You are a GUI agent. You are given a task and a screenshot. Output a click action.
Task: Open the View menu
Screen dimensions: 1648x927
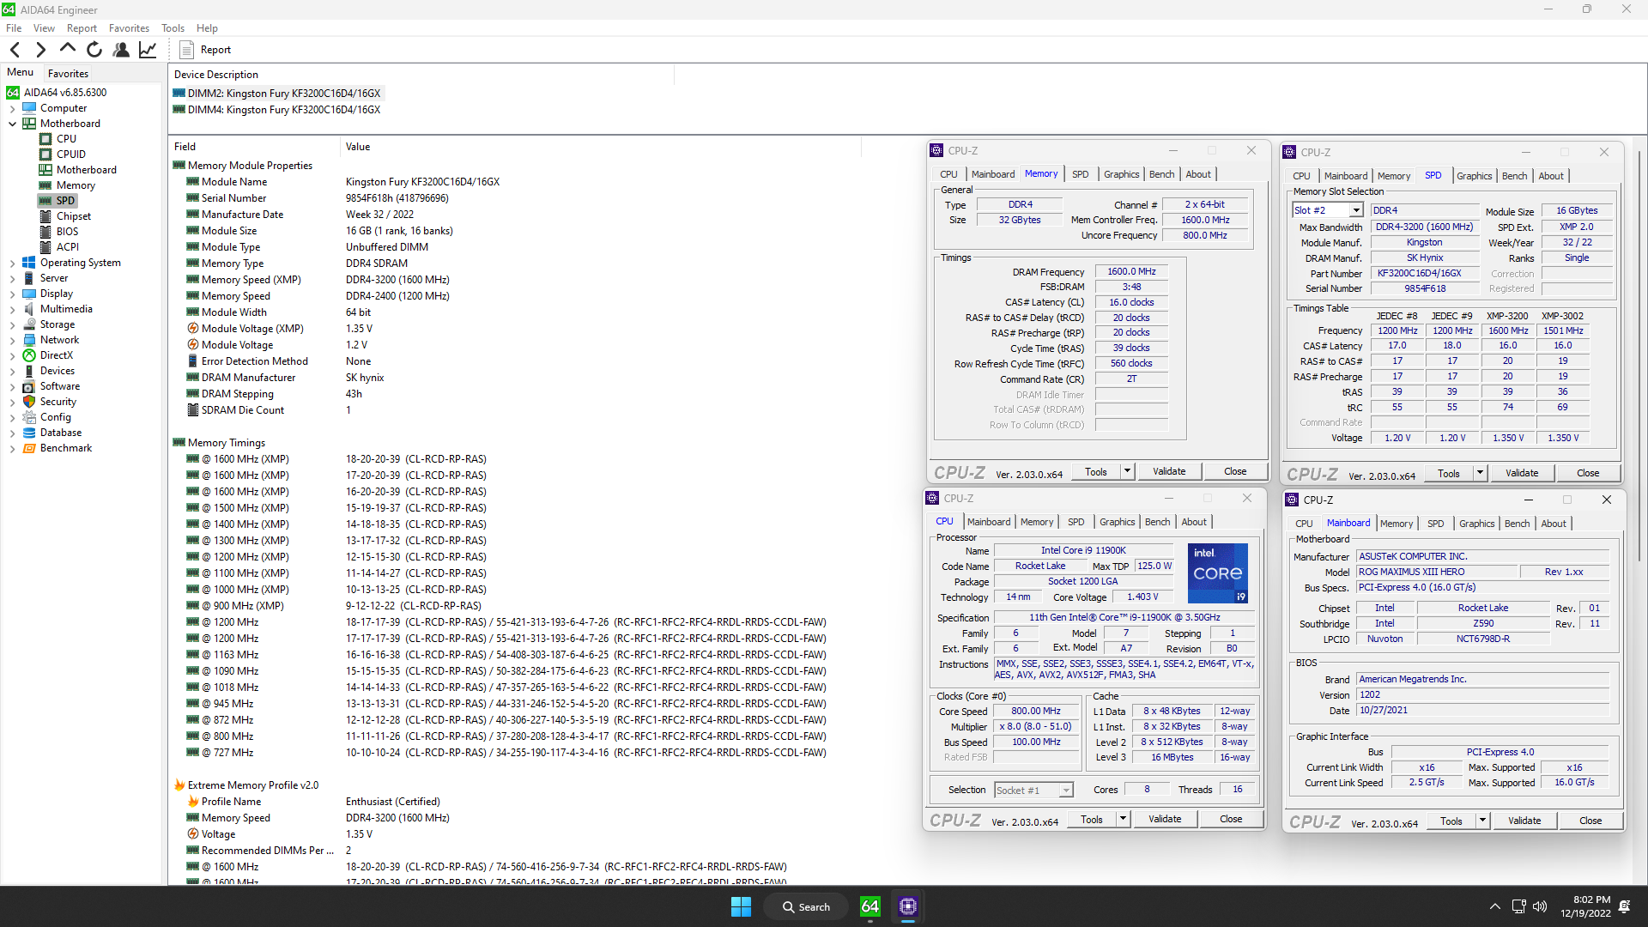[x=44, y=28]
